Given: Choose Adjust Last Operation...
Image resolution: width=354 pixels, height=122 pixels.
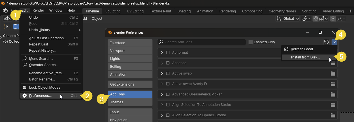Looking at the screenshot, I should (x=51, y=38).
